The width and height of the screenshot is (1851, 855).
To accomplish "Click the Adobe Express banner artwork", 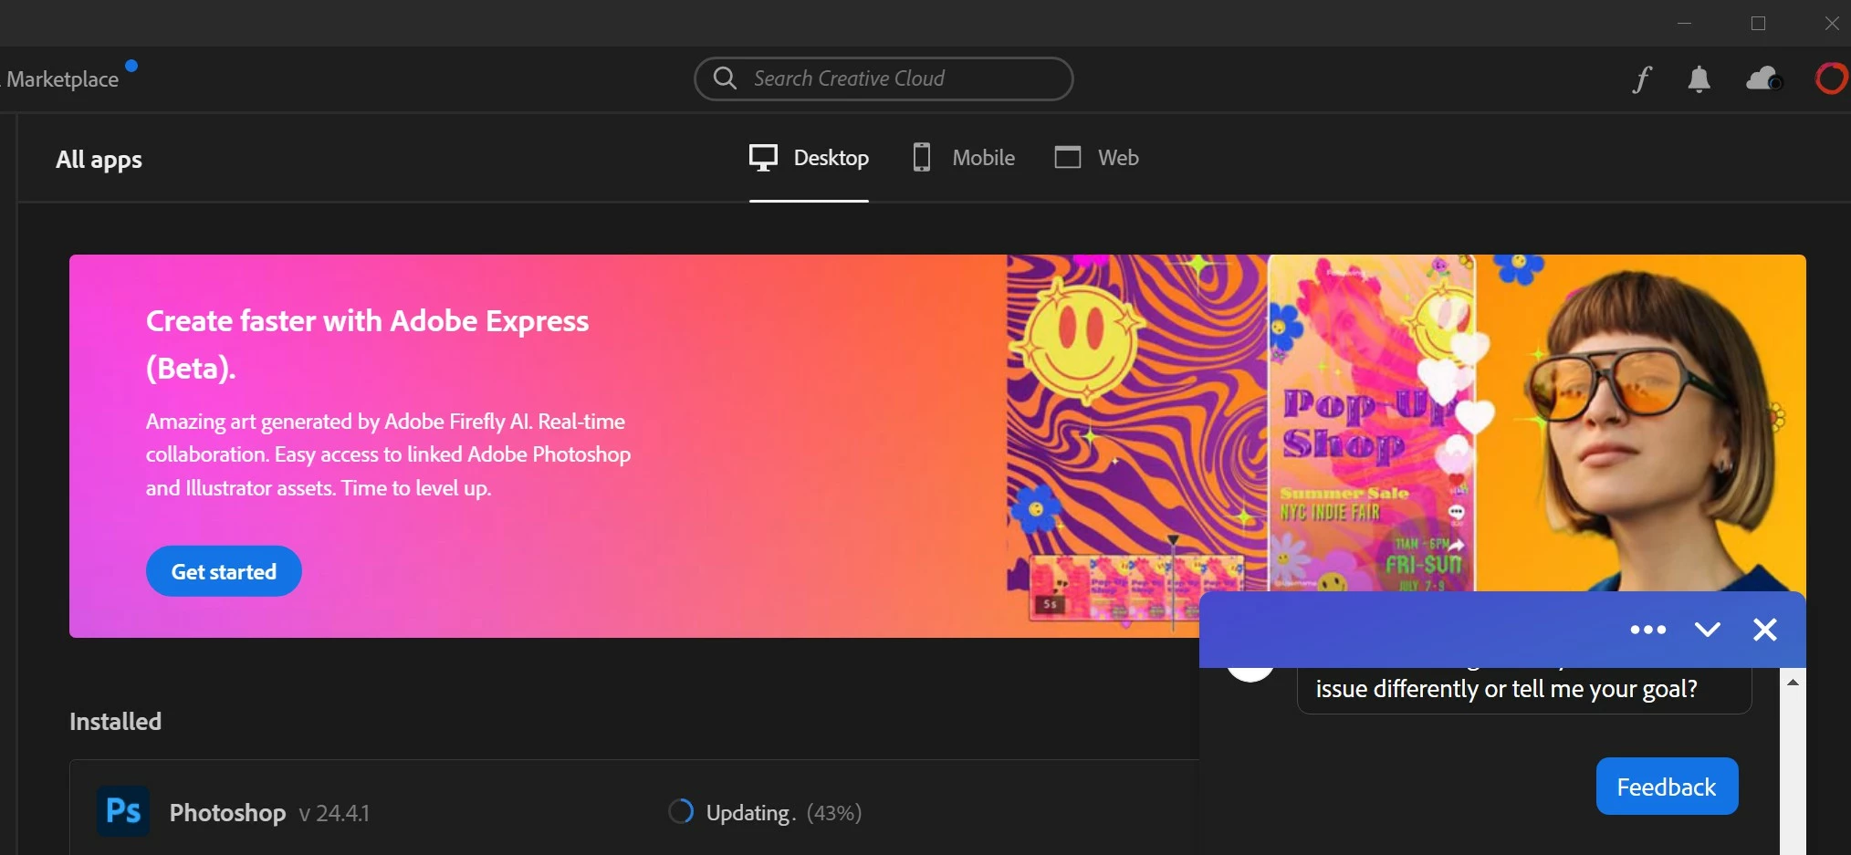I will [x=1406, y=424].
